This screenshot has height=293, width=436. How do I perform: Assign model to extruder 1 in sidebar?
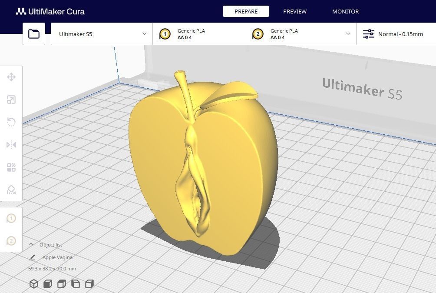(11, 218)
